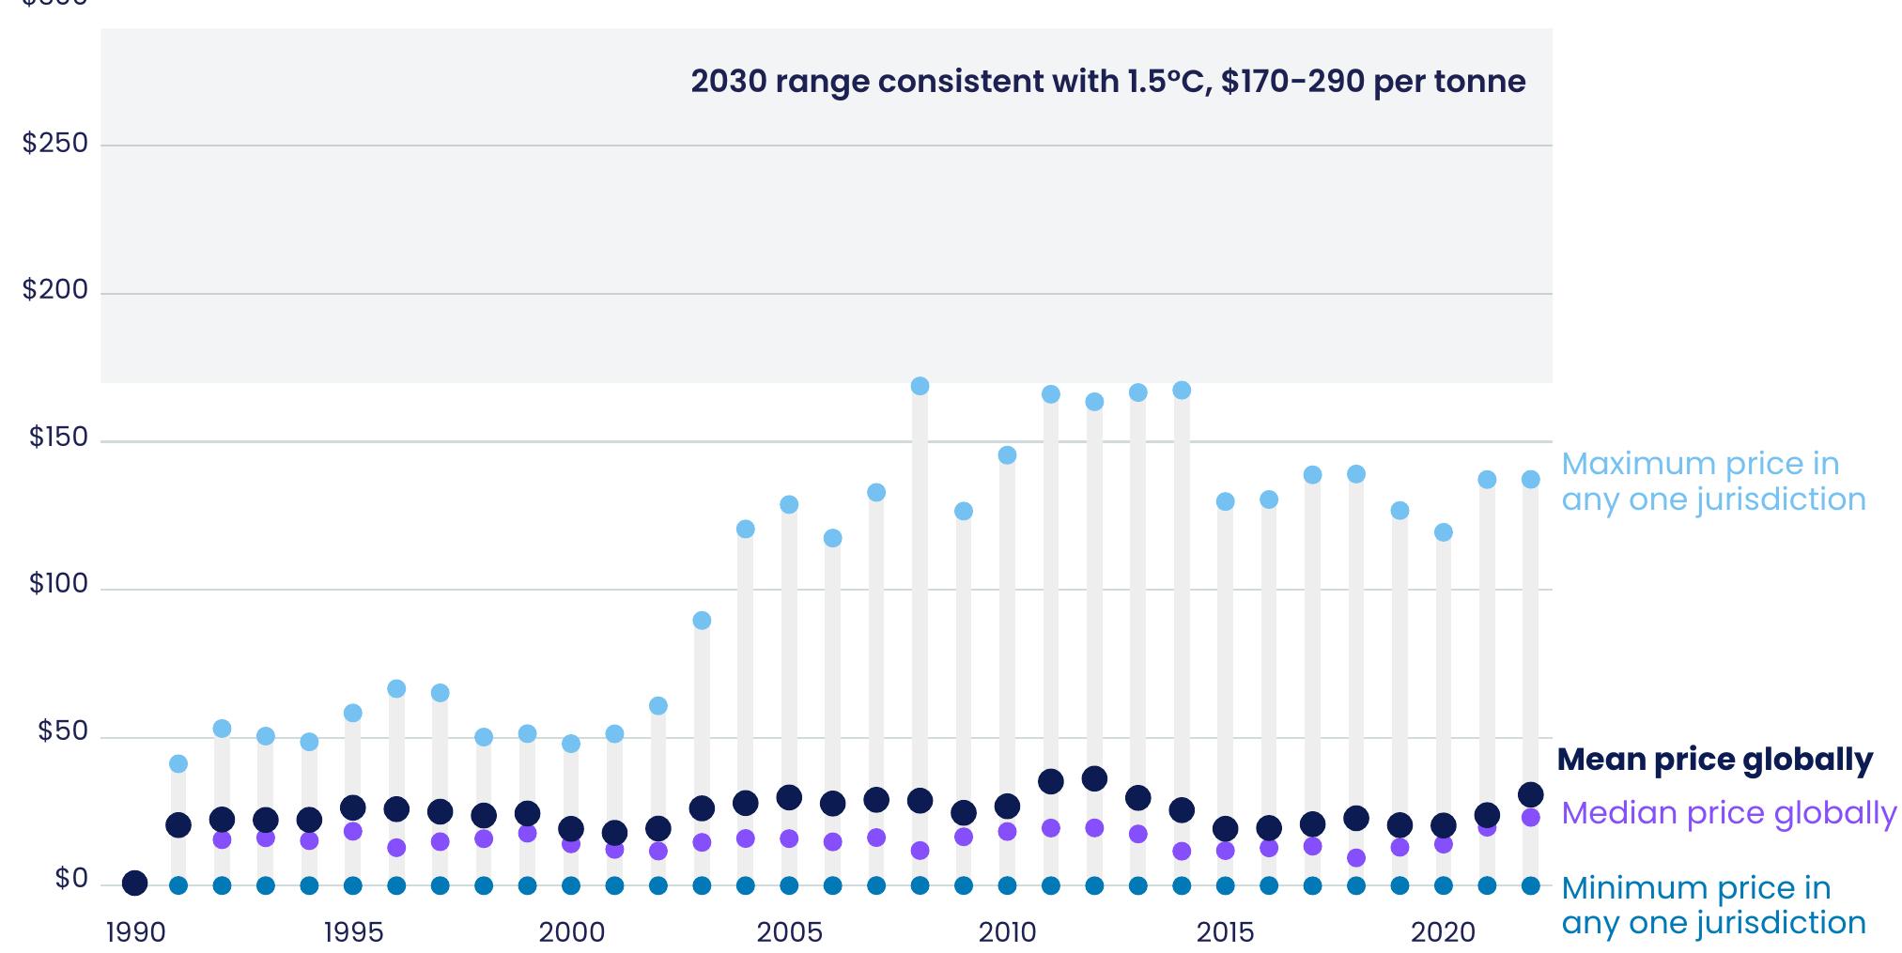Screen dimensions: 1902x953
Task: Select the 'Mean price globally' series label
Action: pos(1714,760)
